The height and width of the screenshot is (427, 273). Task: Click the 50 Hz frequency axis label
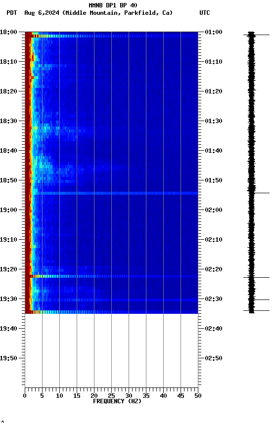pyautogui.click(x=198, y=396)
